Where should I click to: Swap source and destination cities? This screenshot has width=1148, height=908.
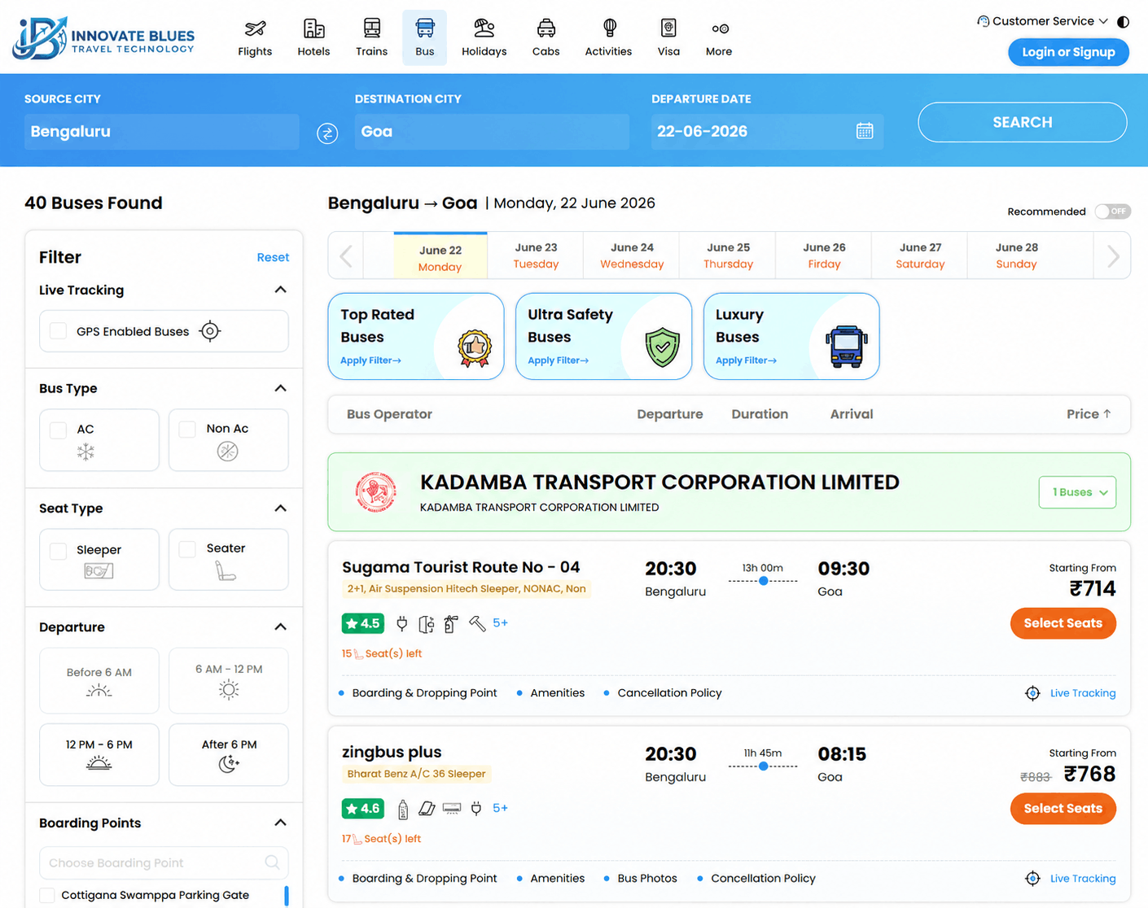[327, 133]
